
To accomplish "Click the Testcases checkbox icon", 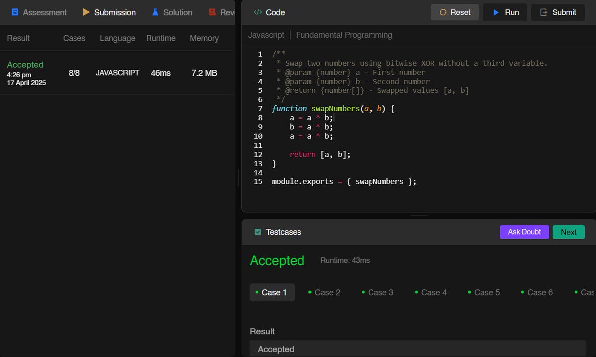I will point(258,232).
